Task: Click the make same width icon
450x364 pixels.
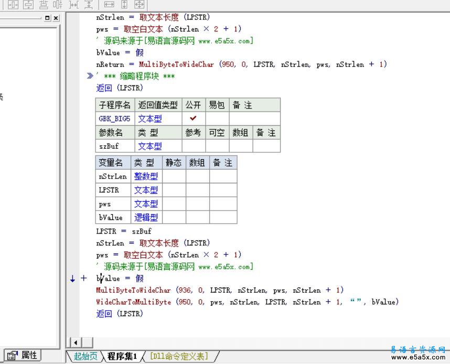Action: [109, 4]
